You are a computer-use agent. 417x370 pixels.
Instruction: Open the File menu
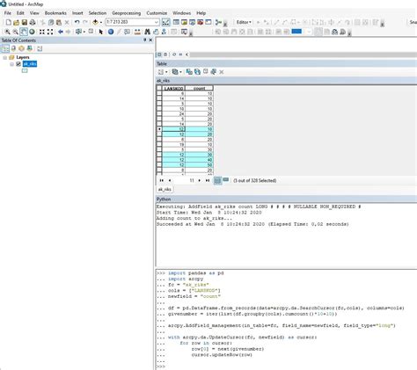(x=8, y=13)
